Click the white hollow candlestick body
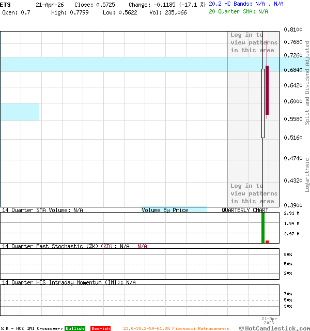Image resolution: width=310 pixels, height=331 pixels. point(263,103)
